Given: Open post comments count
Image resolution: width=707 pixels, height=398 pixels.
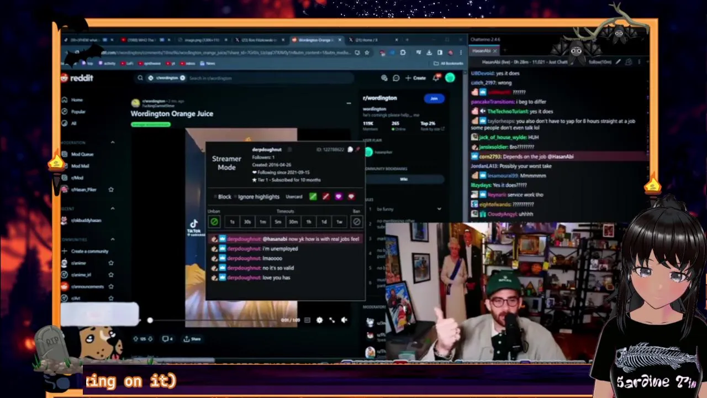Looking at the screenshot, I should 167,339.
